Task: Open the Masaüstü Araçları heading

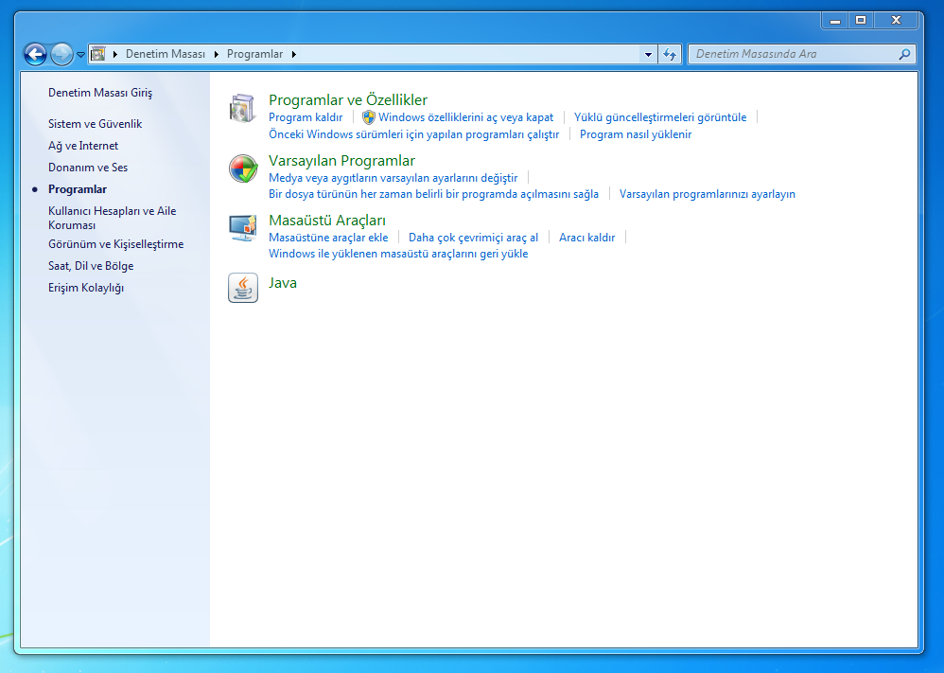Action: [327, 221]
